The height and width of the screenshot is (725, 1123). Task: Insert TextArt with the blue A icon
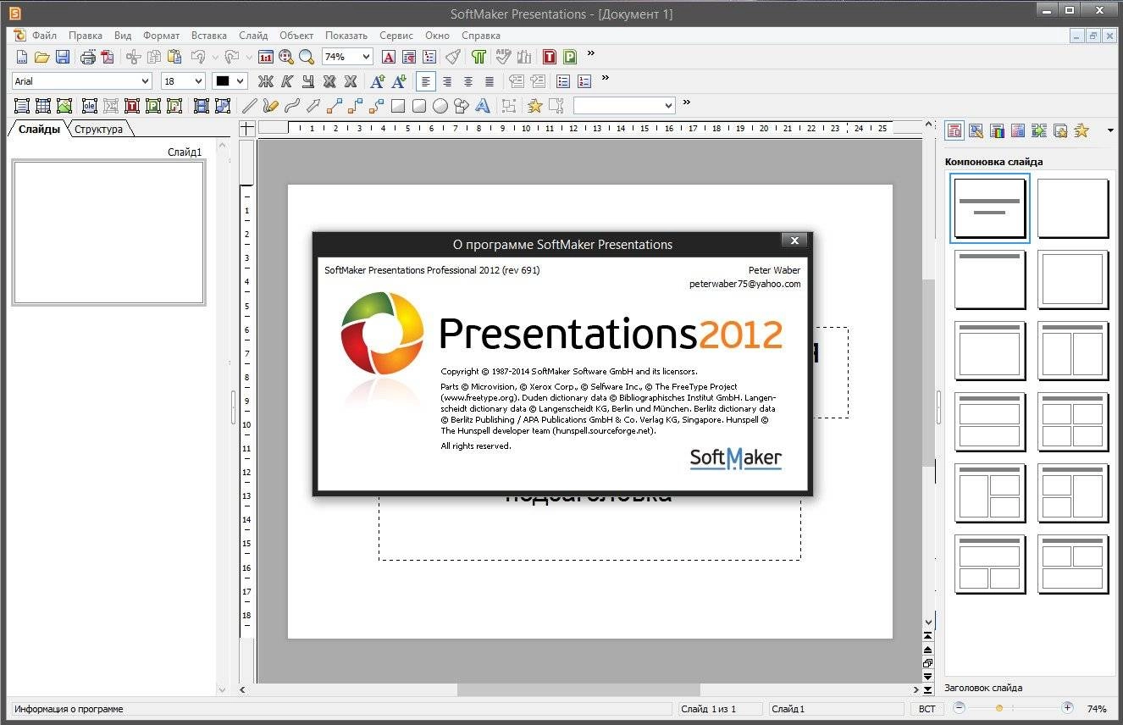[x=483, y=106]
